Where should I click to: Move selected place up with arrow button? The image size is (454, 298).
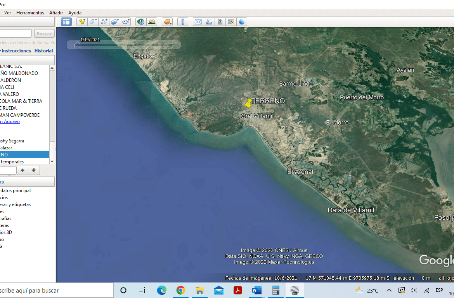click(x=23, y=170)
